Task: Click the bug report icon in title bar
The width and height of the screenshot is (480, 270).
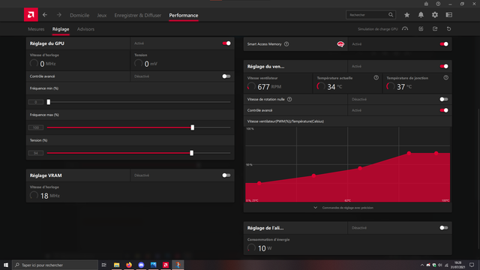Action: point(426,4)
